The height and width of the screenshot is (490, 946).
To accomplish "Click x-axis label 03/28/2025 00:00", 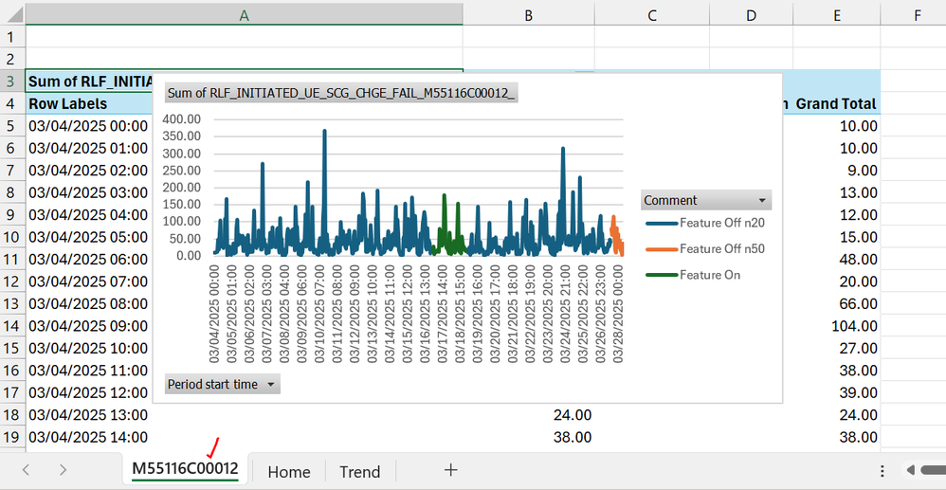I will tap(618, 312).
